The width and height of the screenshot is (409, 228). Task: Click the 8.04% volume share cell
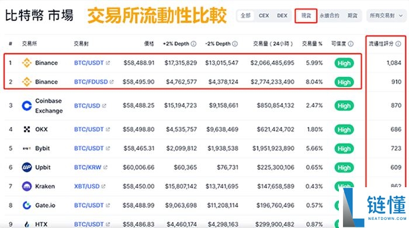coord(314,82)
